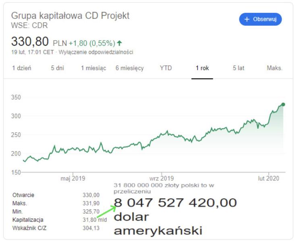Click the green up arrow beside price change
The image size is (297, 241).
(119, 43)
